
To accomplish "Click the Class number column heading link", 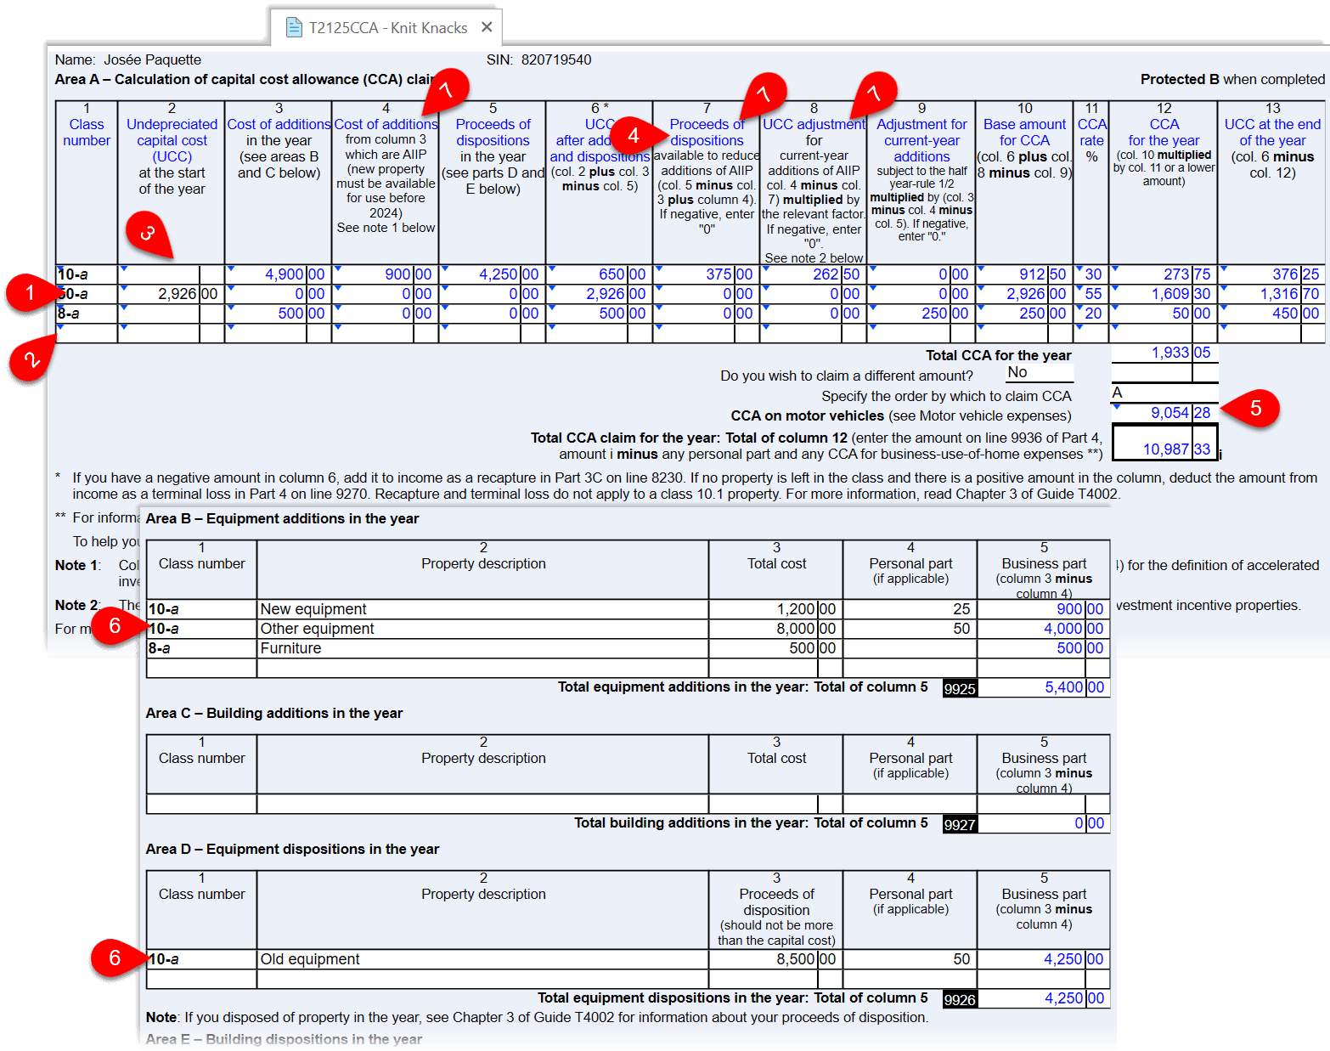I will tap(87, 133).
